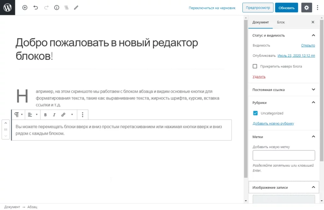Open the block list view icon
Image resolution: width=324 pixels, height=210 pixels.
click(66, 8)
